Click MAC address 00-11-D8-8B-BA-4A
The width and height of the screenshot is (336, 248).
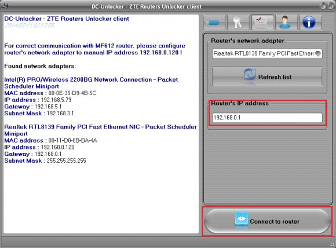(x=72, y=140)
